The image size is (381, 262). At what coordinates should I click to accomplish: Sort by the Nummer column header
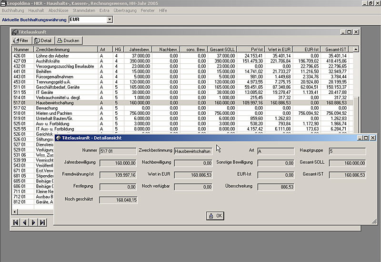23,50
